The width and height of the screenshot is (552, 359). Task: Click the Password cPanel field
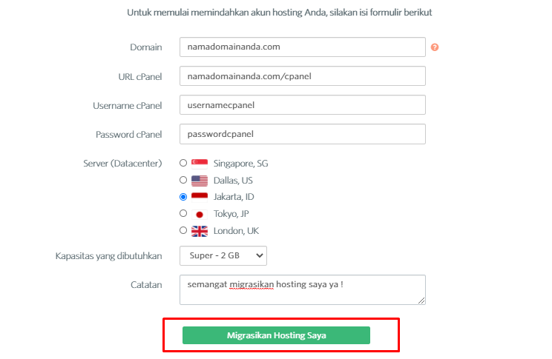pos(303,134)
